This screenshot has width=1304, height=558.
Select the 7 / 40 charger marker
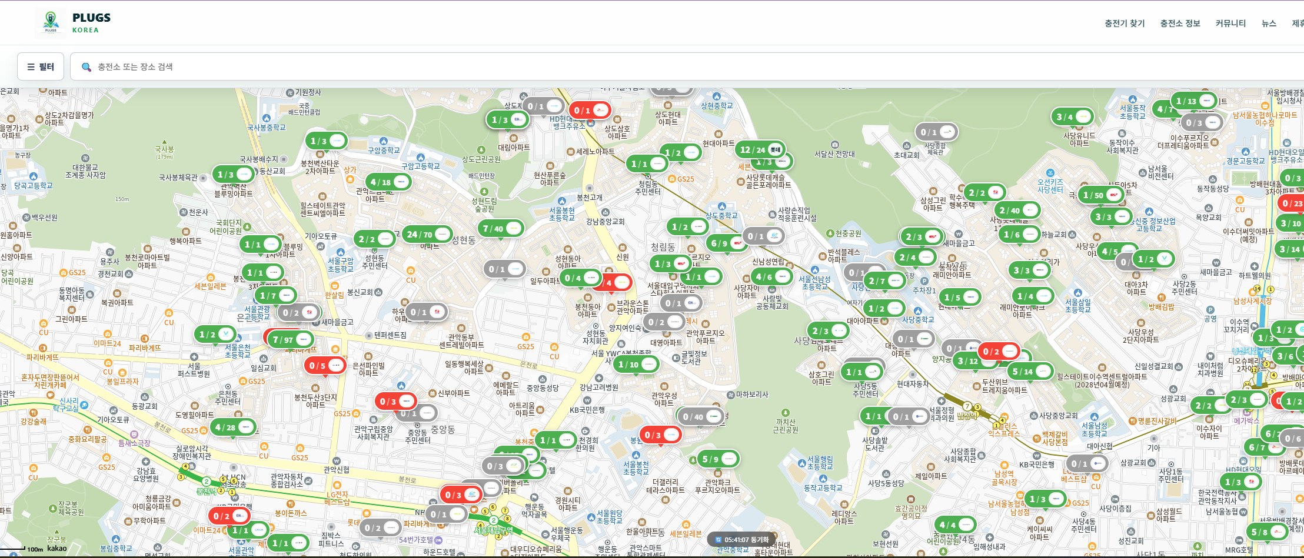click(501, 228)
